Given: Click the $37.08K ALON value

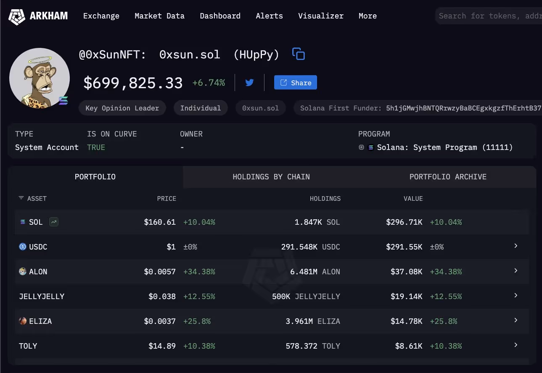Looking at the screenshot, I should (x=407, y=272).
